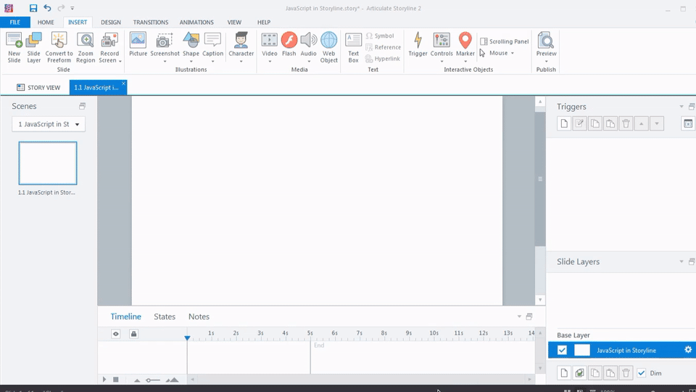Switch to the DESIGN ribbon tab
The image size is (696, 392).
(x=110, y=23)
